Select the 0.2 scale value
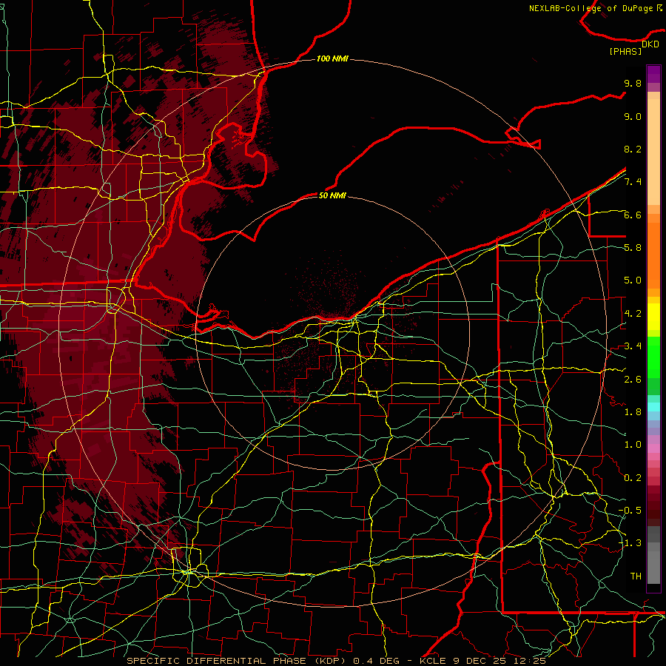Image resolution: width=666 pixels, height=666 pixels. pos(633,478)
